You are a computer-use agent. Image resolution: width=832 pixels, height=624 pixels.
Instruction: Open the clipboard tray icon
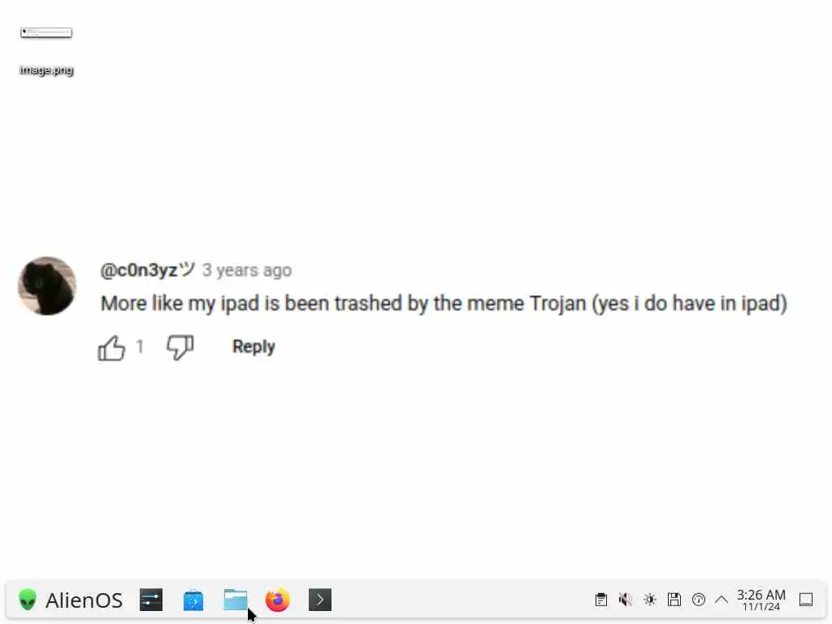click(x=601, y=600)
